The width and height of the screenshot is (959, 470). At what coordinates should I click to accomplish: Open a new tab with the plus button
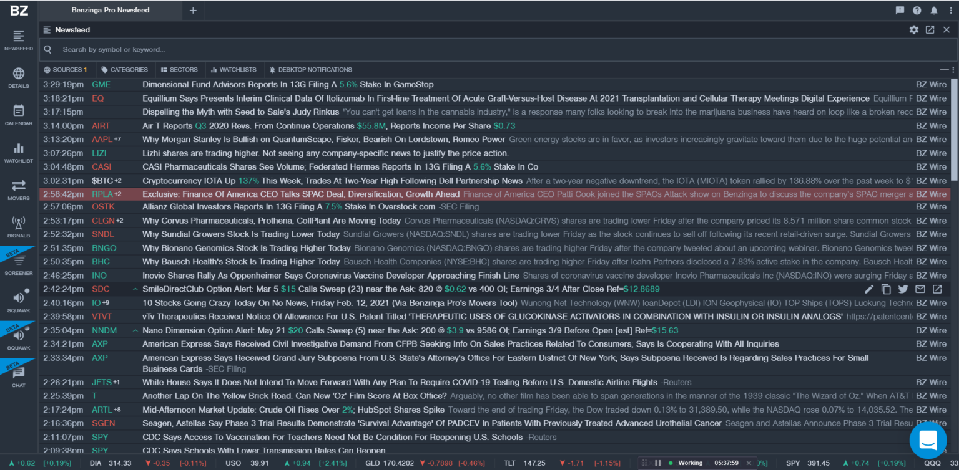tap(193, 10)
